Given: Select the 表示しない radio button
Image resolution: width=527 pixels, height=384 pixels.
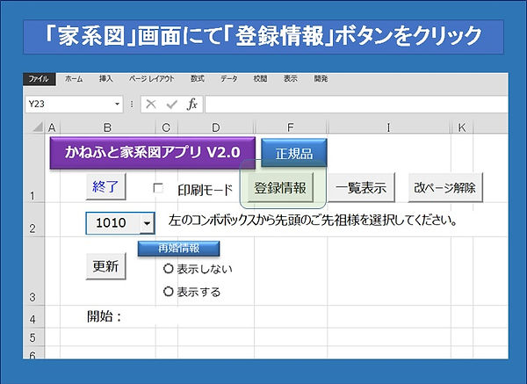Looking at the screenshot, I should tap(168, 268).
